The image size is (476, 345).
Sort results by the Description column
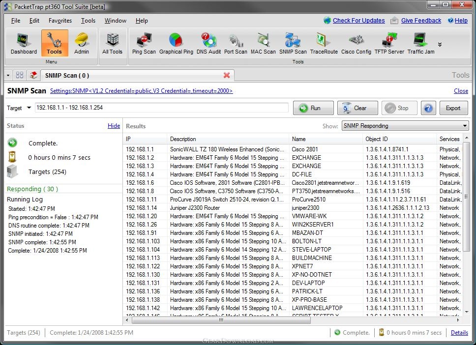(228, 139)
